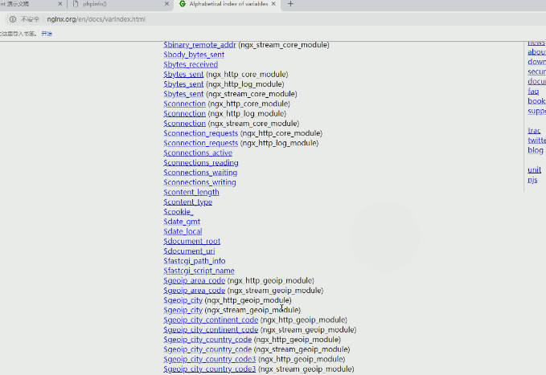Open the trac link in sidebar

534,130
